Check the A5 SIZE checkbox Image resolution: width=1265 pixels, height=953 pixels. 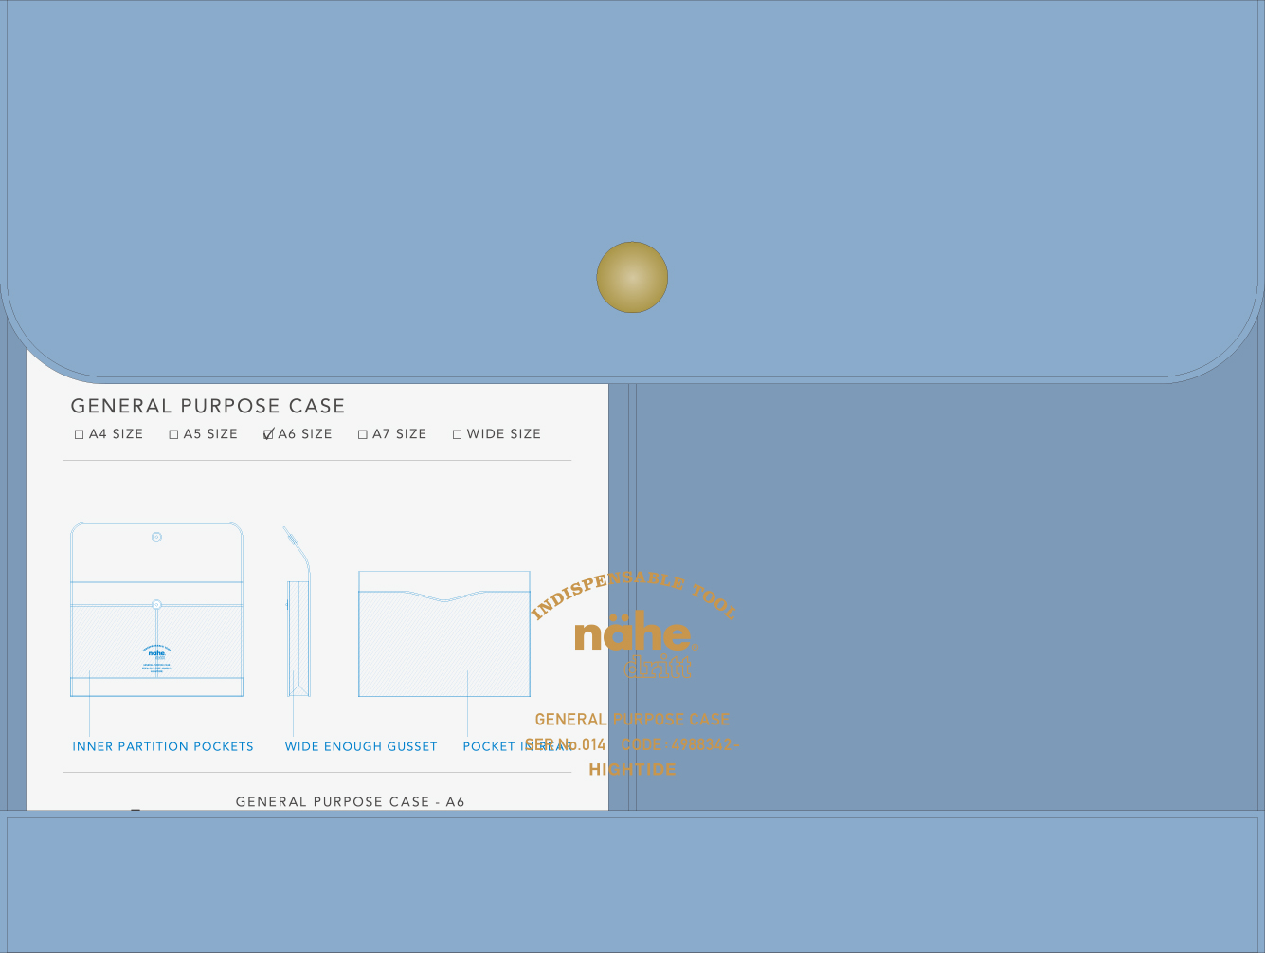click(x=174, y=434)
